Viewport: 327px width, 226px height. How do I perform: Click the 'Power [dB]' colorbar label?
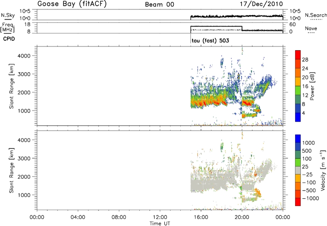312,86
